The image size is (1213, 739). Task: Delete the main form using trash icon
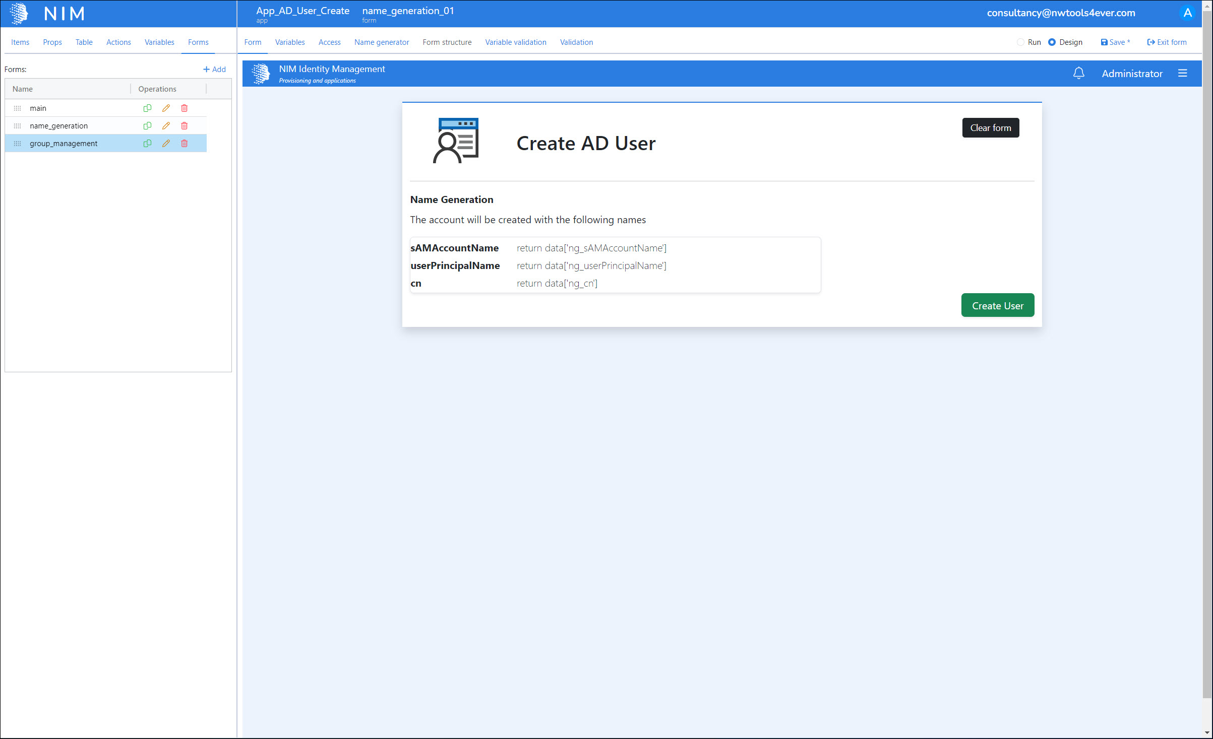click(x=185, y=108)
